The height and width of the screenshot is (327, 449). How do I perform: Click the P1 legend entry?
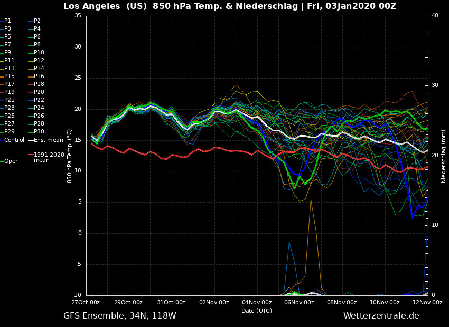click(7, 21)
